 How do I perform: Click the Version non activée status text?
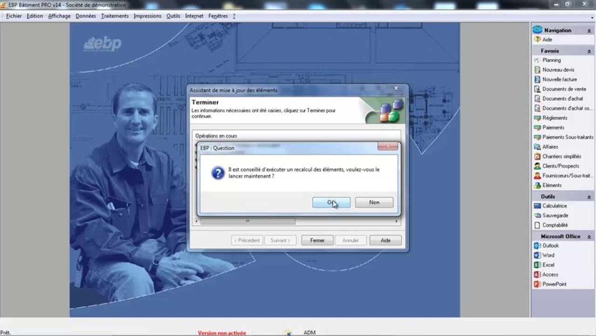click(222, 333)
